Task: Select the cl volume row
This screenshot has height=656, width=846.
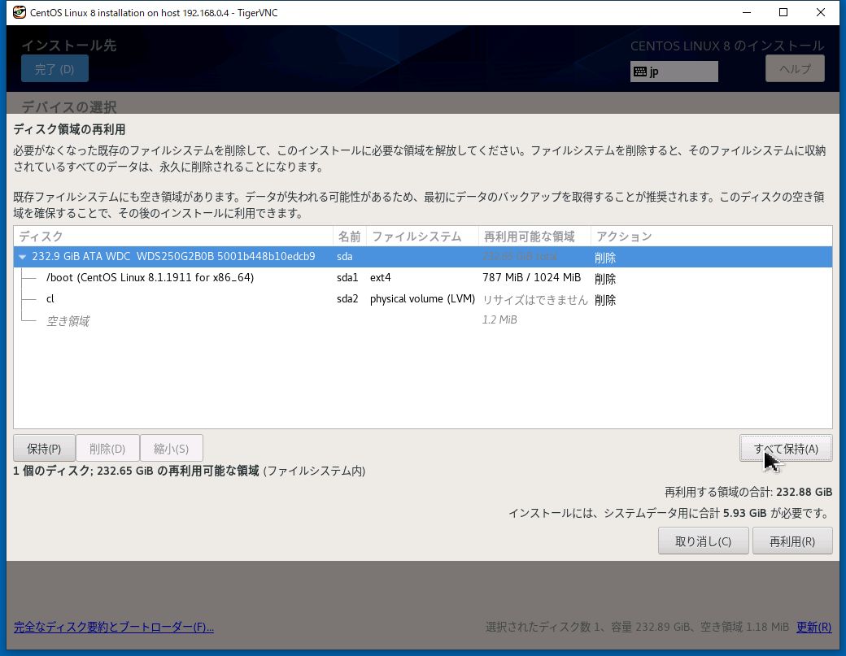Action: [423, 299]
